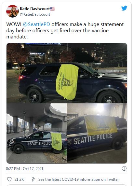Viewport: 133px width, 186px height.
Task: Open Katie Daviscourt's profile avatar
Action: [x=12, y=11]
